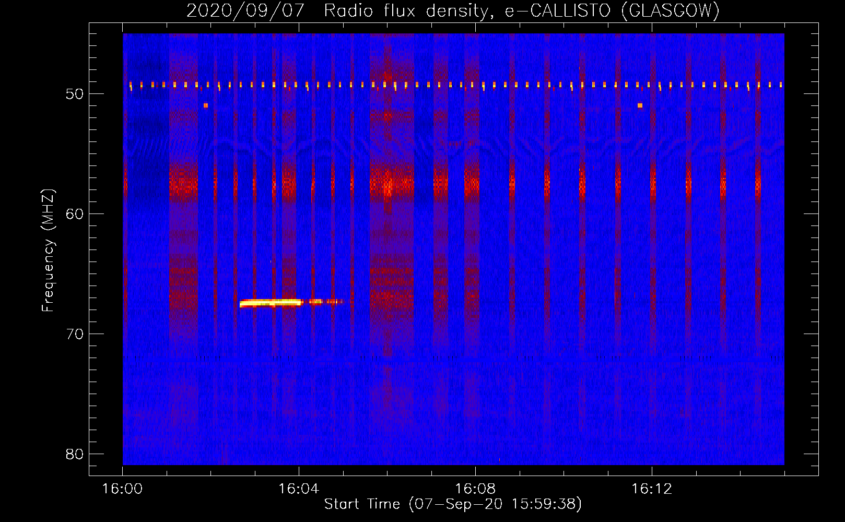Select the 'Frequency (MHZ)' y-axis label
This screenshot has width=845, height=522.
pyautogui.click(x=48, y=251)
